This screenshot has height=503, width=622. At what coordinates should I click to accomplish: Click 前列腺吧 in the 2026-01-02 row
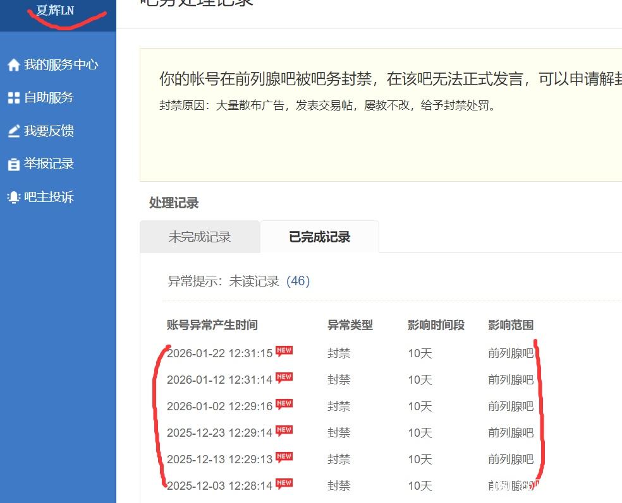[x=510, y=406]
